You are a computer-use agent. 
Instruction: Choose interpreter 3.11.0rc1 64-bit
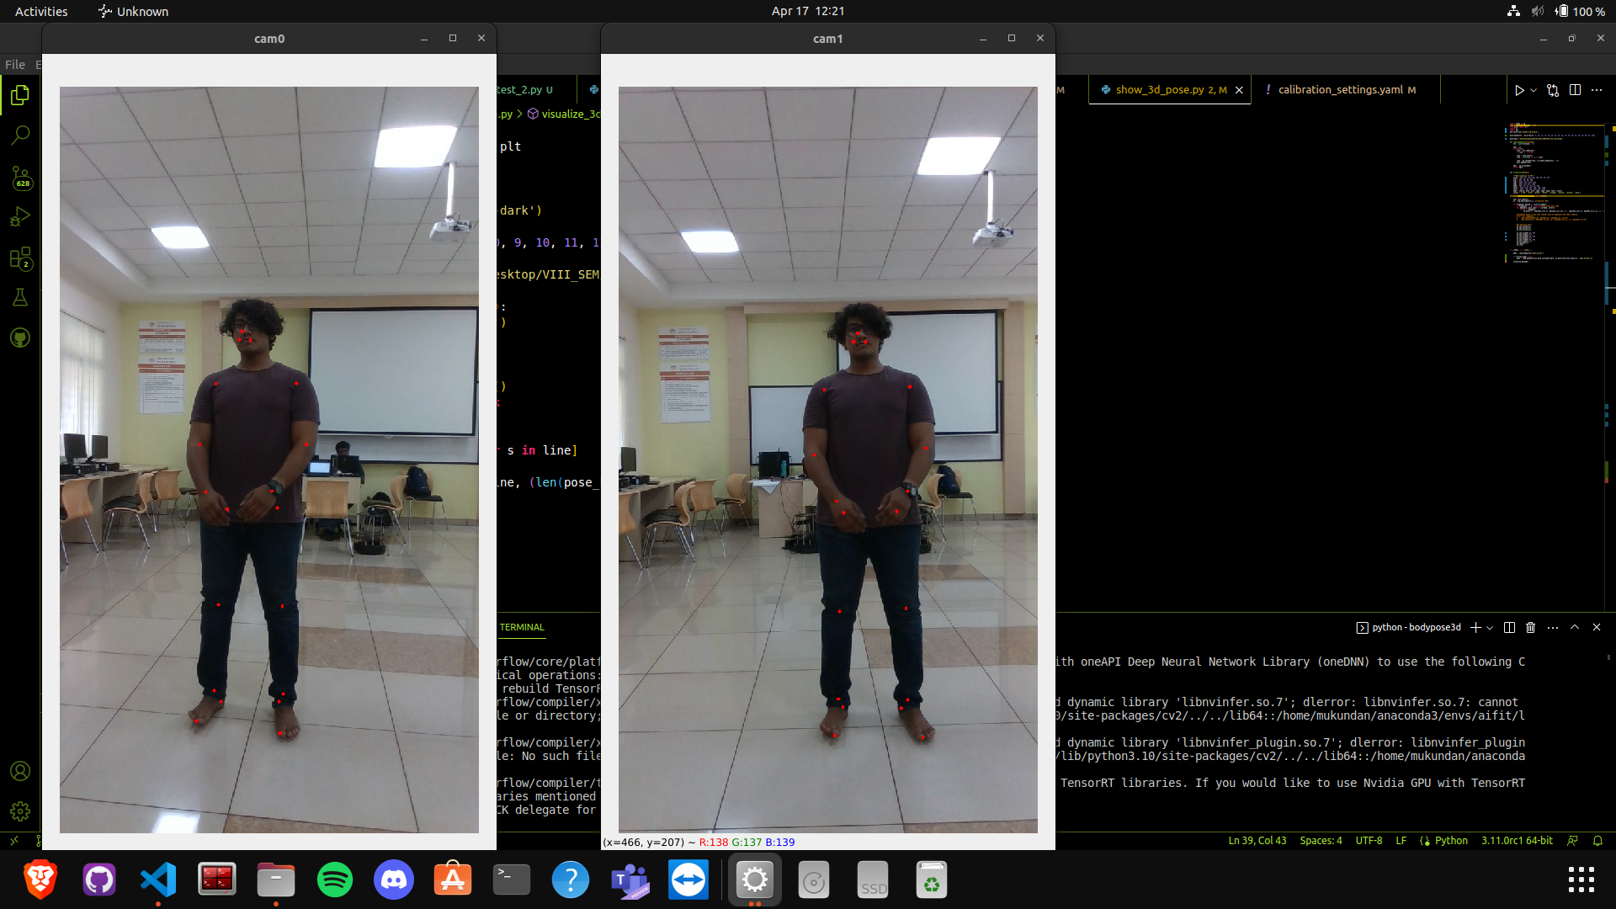point(1518,841)
